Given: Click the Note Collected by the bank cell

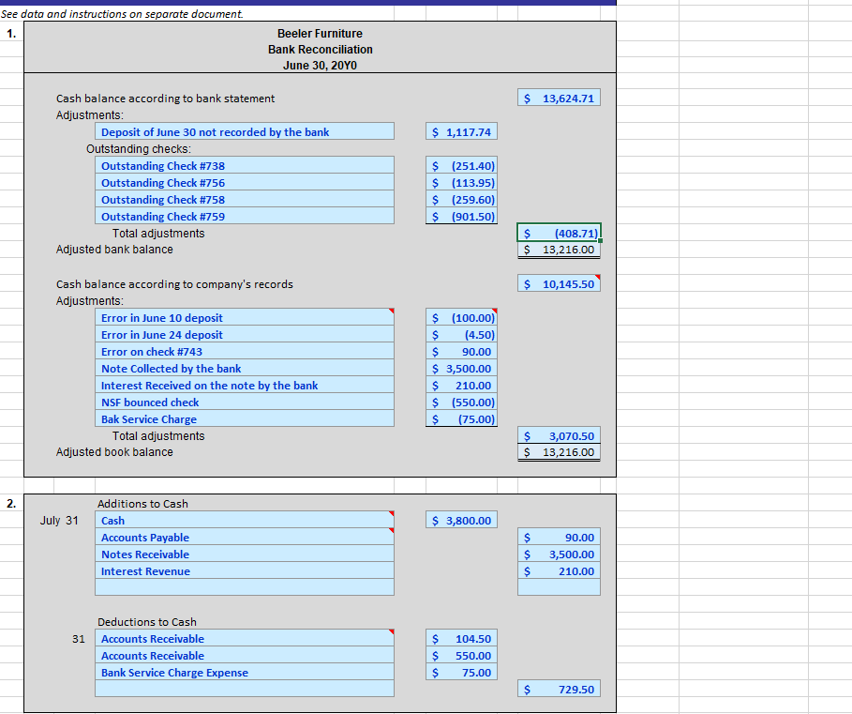Looking at the screenshot, I should pos(244,368).
